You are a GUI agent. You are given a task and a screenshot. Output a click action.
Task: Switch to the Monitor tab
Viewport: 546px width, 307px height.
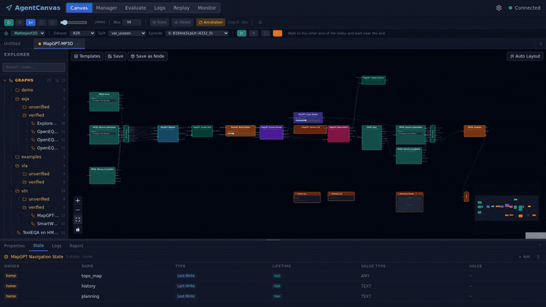207,8
